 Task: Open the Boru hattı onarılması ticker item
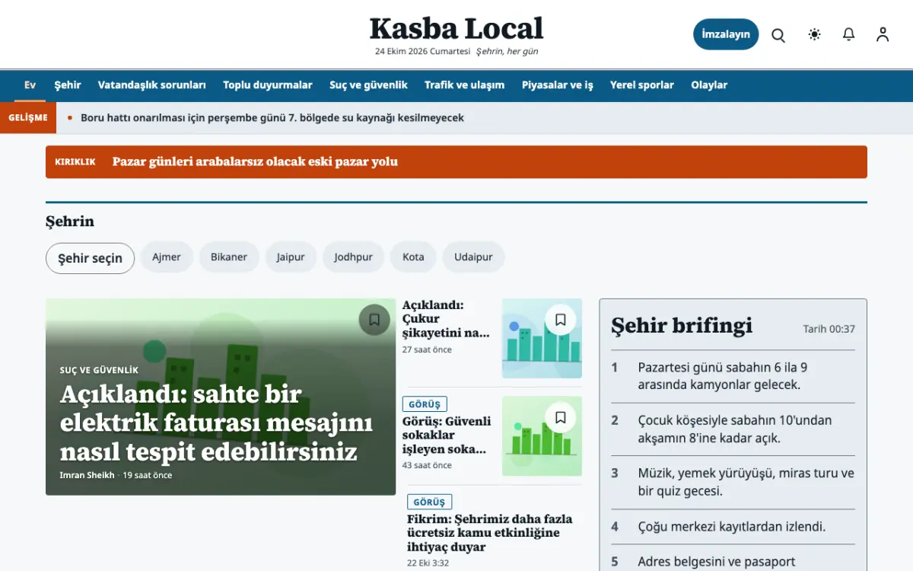pyautogui.click(x=272, y=118)
